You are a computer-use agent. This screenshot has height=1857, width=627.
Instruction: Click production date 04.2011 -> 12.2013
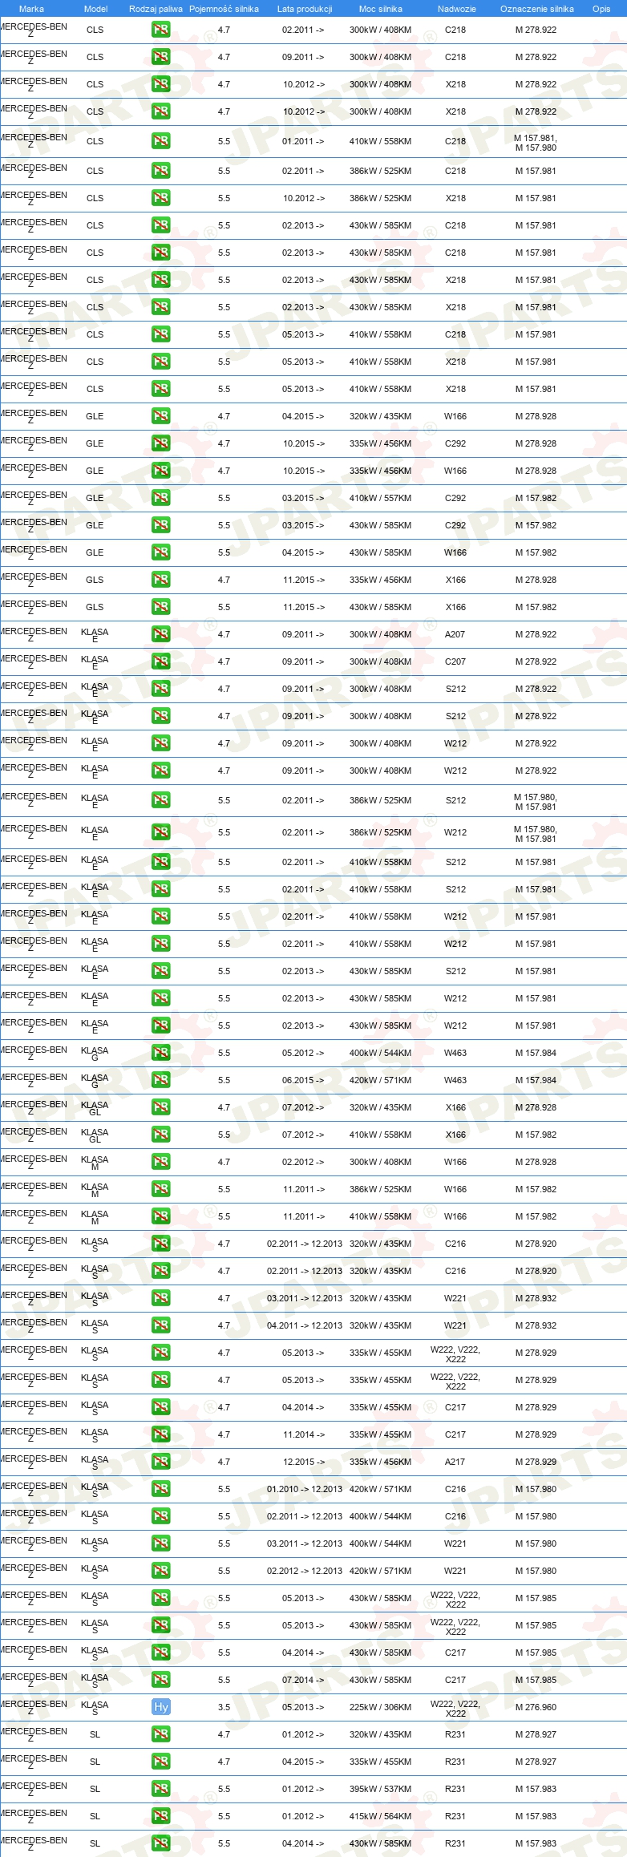[305, 1325]
